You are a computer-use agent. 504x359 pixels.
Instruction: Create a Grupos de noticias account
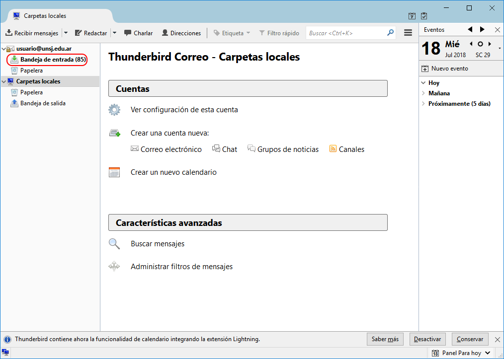click(x=283, y=149)
